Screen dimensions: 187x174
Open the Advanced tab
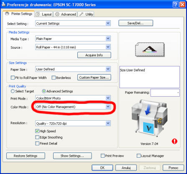[65, 14]
